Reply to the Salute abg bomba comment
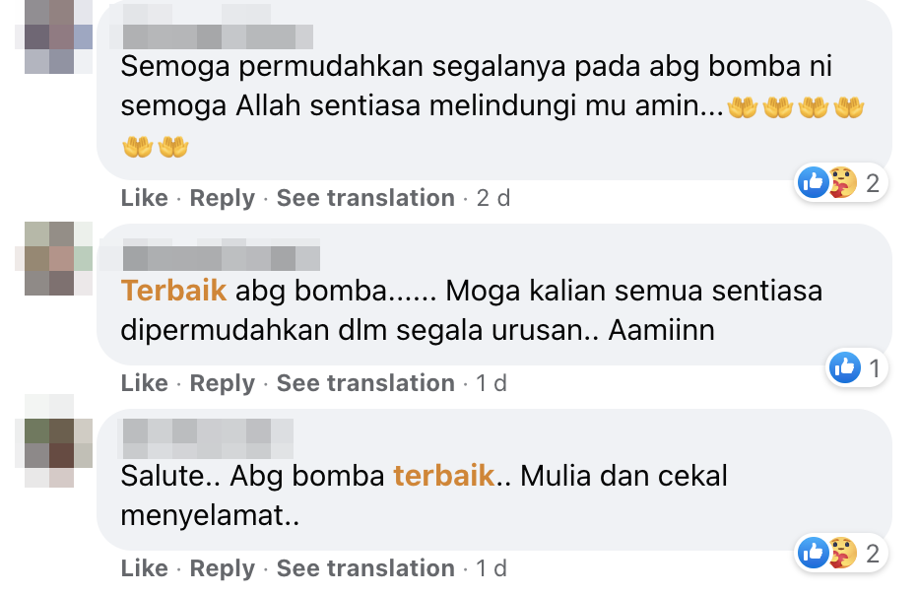 (223, 568)
